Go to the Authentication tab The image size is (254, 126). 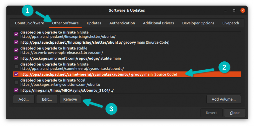tap(122, 23)
